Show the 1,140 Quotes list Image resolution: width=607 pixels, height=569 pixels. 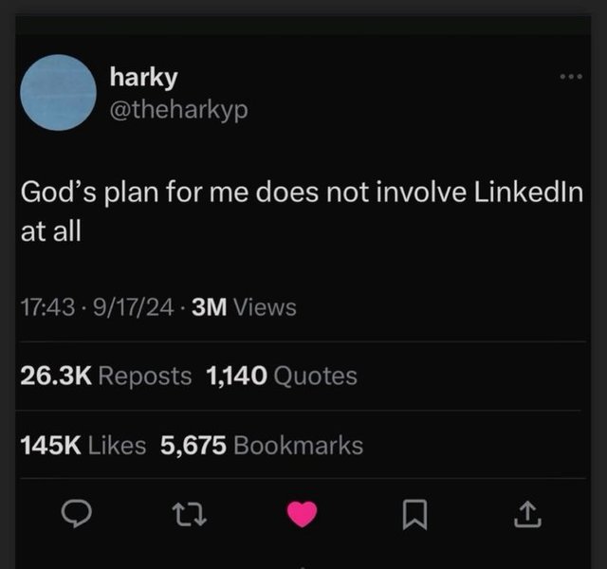click(x=282, y=376)
